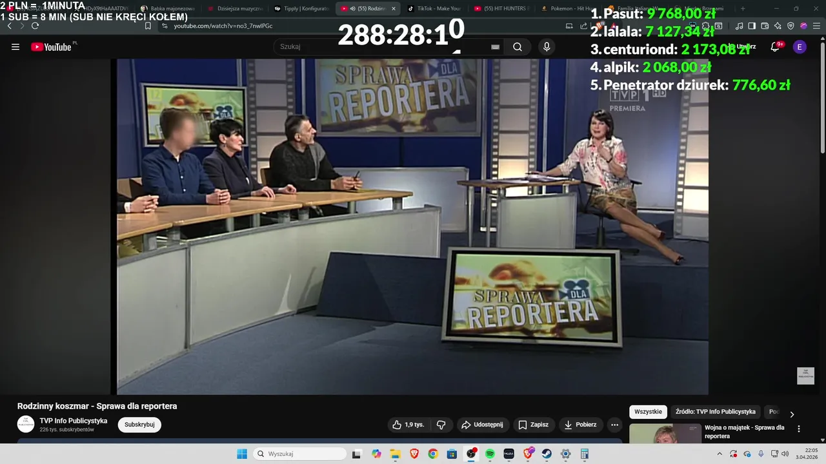Switch to Babka majonezowa browser tab
Viewport: 826px width, 464px height.
click(x=168, y=8)
